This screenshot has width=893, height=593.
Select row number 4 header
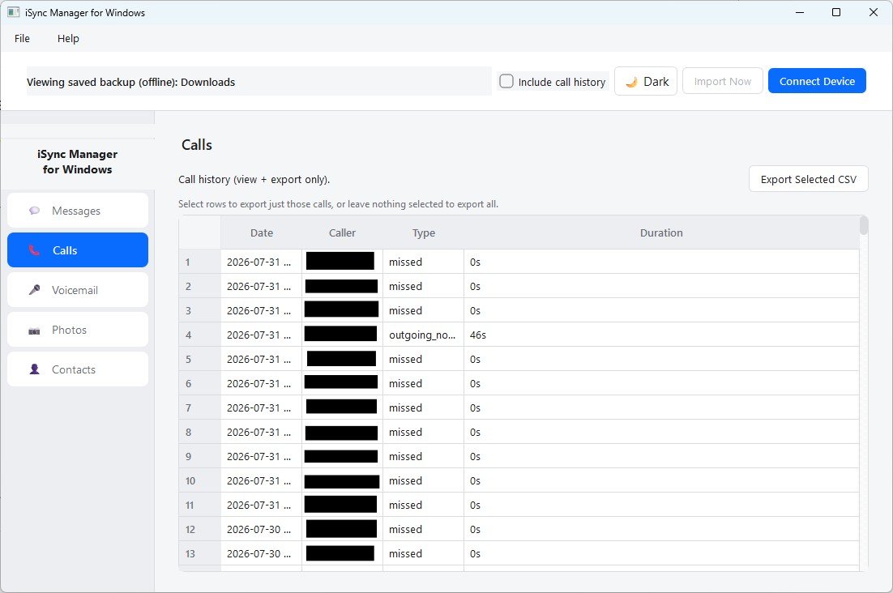click(200, 335)
